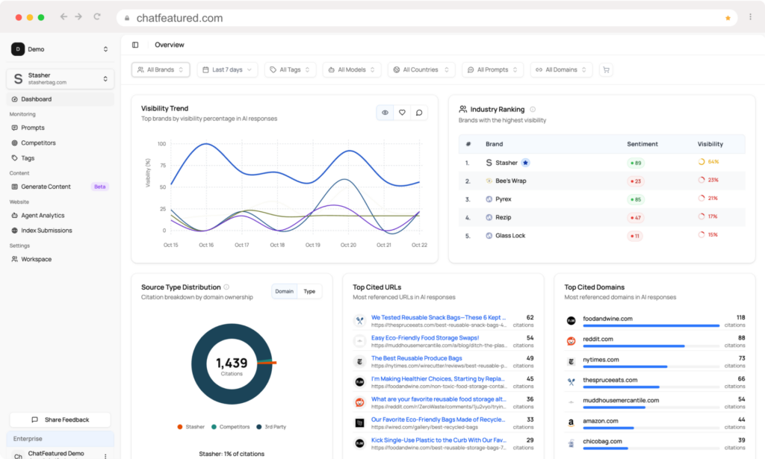Toggle the sidebar panel icon beside Overview
The image size is (765, 459).
(x=135, y=45)
